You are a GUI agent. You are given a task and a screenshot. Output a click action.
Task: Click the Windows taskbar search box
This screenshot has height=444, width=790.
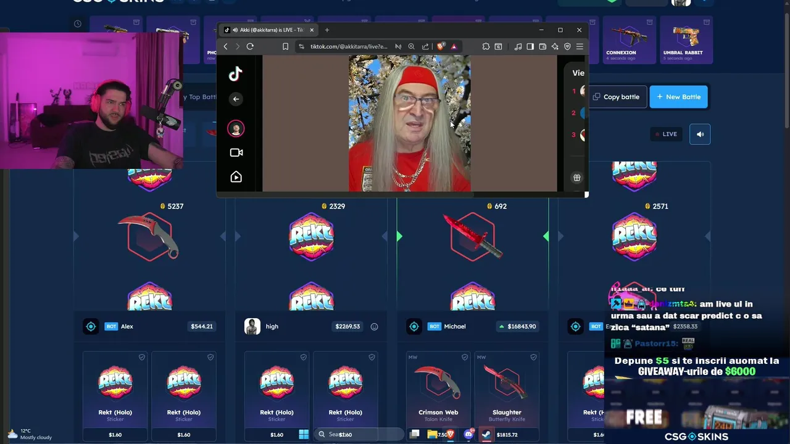coord(359,434)
